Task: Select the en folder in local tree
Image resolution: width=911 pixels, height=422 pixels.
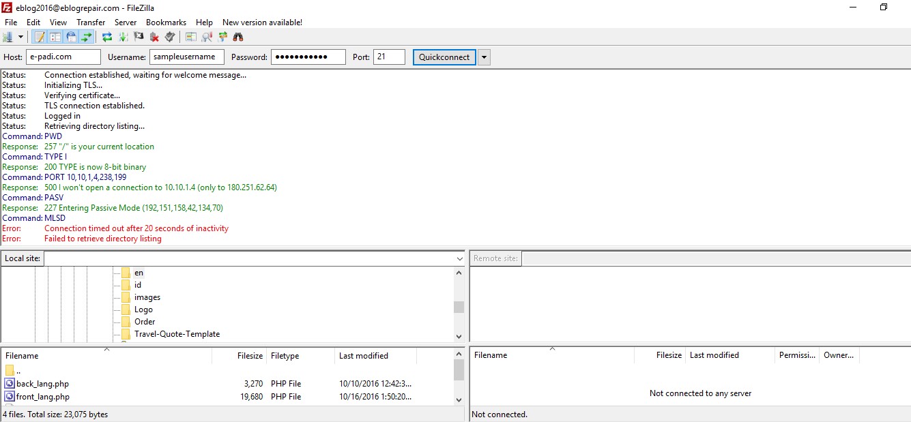Action: (139, 273)
